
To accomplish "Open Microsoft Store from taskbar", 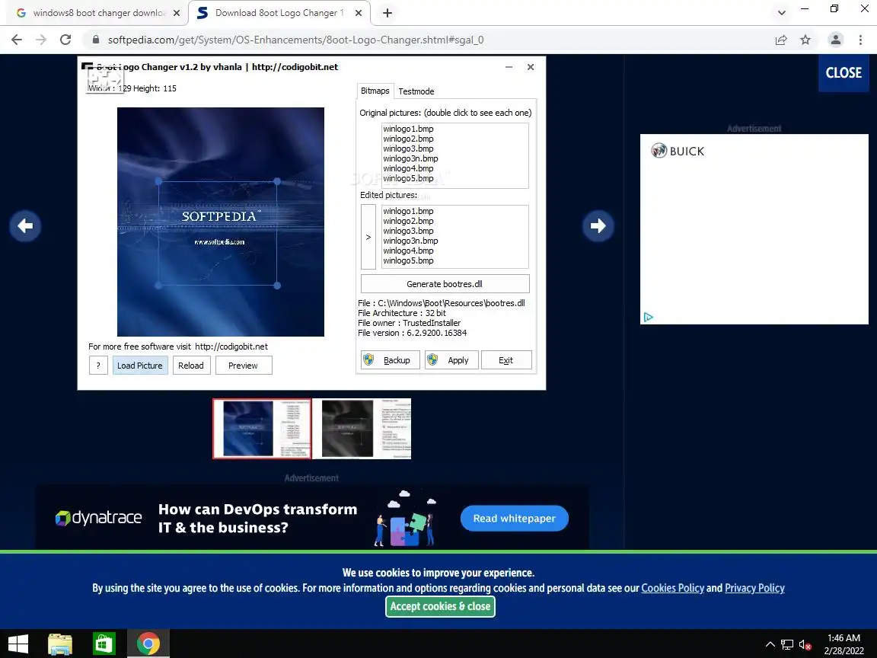I will point(104,644).
